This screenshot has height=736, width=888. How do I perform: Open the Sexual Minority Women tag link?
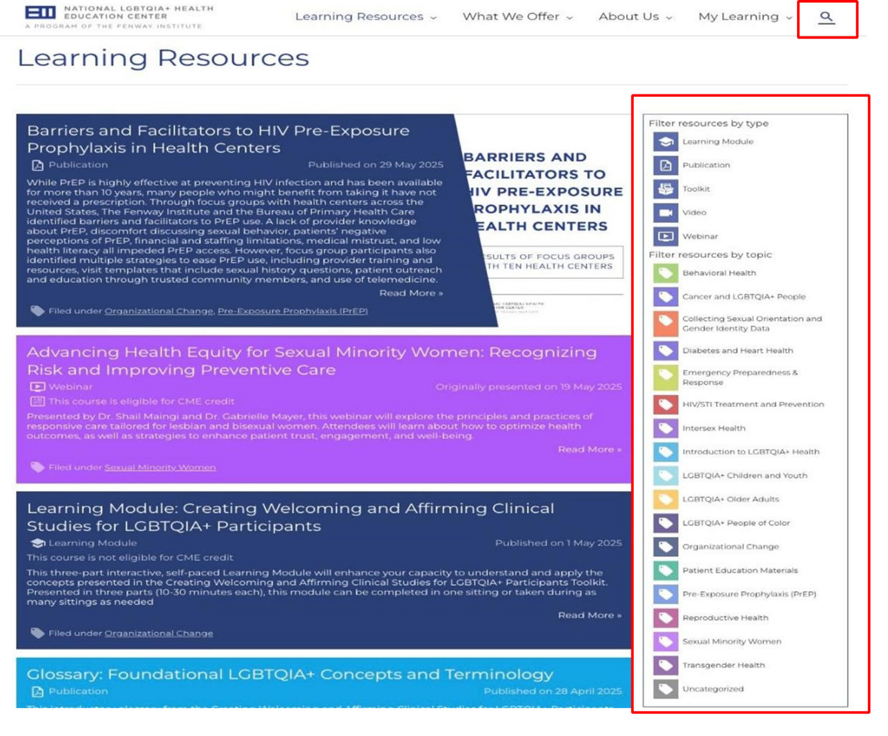[160, 467]
